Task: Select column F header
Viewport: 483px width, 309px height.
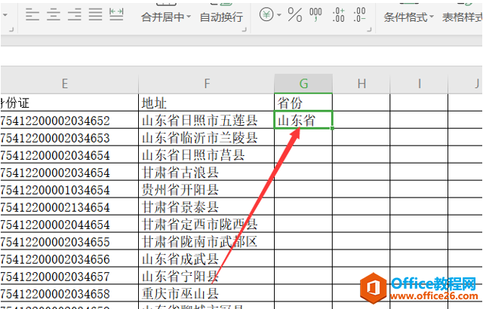Action: pyautogui.click(x=206, y=84)
